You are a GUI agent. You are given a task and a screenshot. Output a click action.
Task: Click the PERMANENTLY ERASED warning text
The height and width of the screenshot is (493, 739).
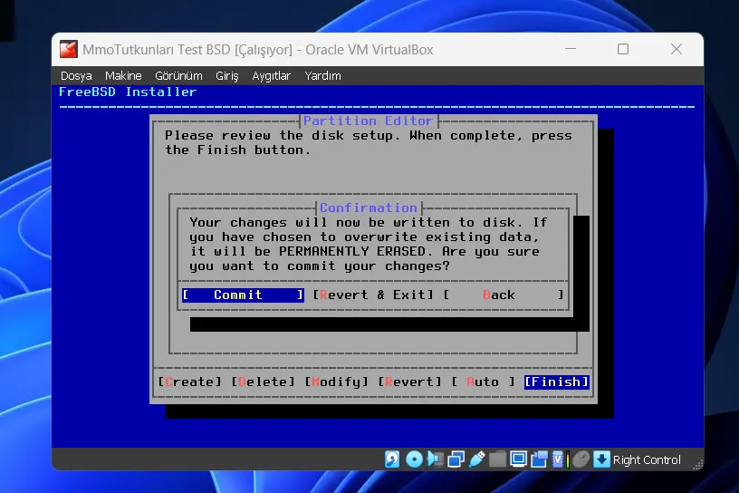click(x=352, y=251)
